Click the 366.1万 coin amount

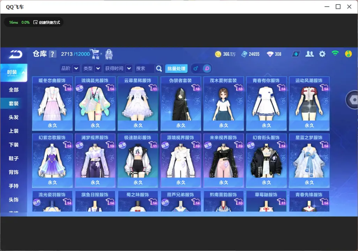tap(229, 54)
